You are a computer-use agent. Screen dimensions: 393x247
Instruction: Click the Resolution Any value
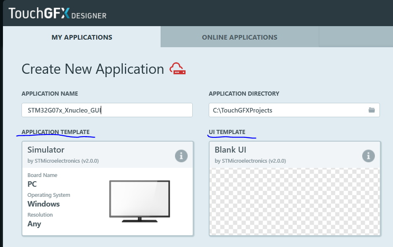click(x=34, y=224)
